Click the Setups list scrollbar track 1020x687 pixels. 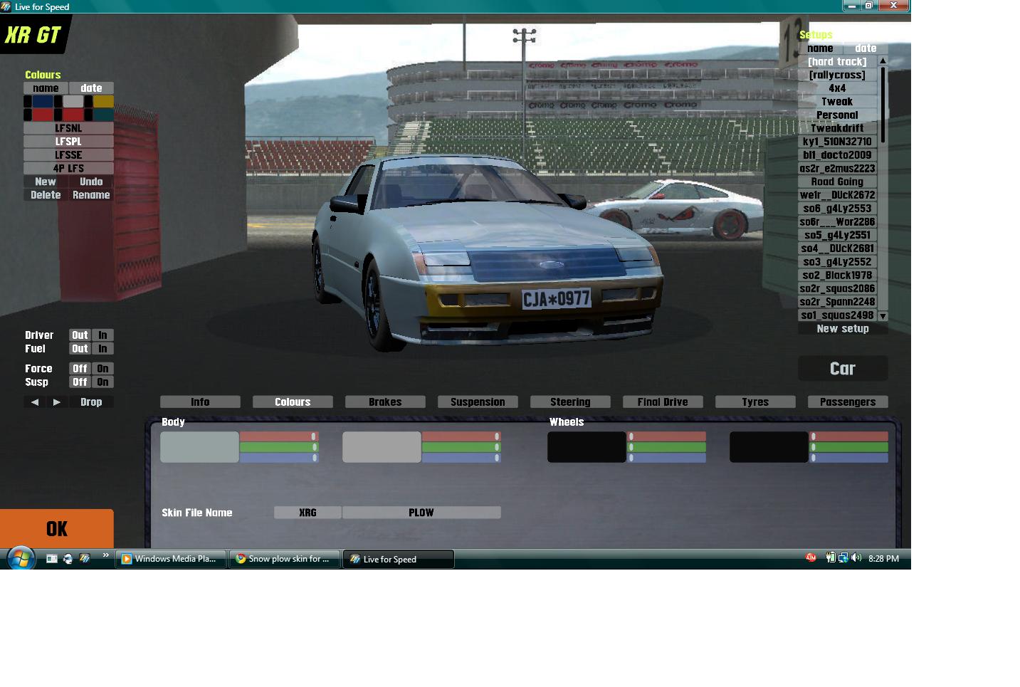tap(883, 188)
